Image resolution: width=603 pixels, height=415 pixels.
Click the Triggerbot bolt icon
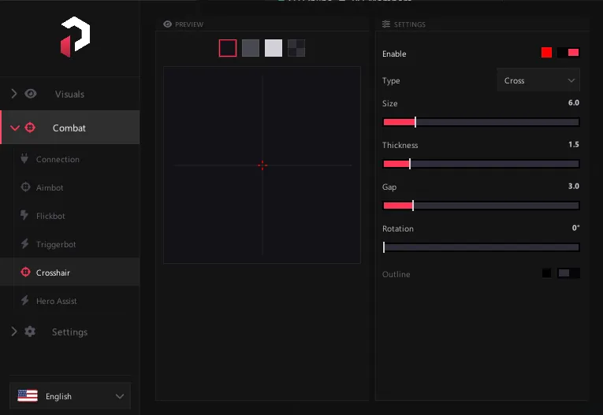(24, 243)
